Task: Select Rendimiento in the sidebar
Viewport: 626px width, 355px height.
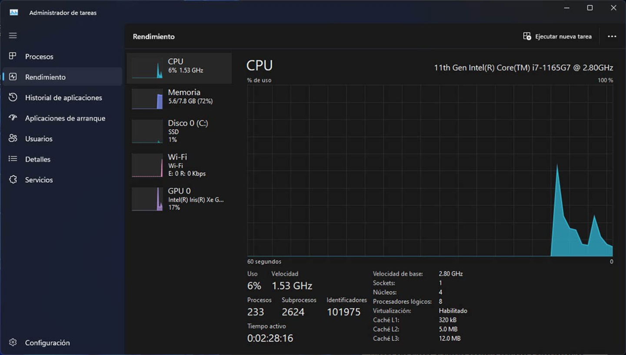Action: [x=62, y=77]
